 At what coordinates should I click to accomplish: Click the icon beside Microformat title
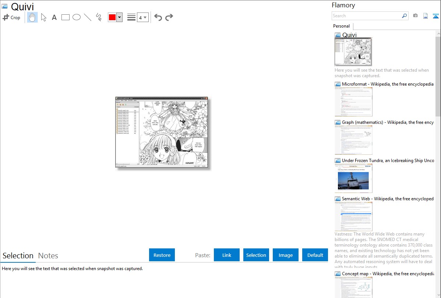point(338,84)
